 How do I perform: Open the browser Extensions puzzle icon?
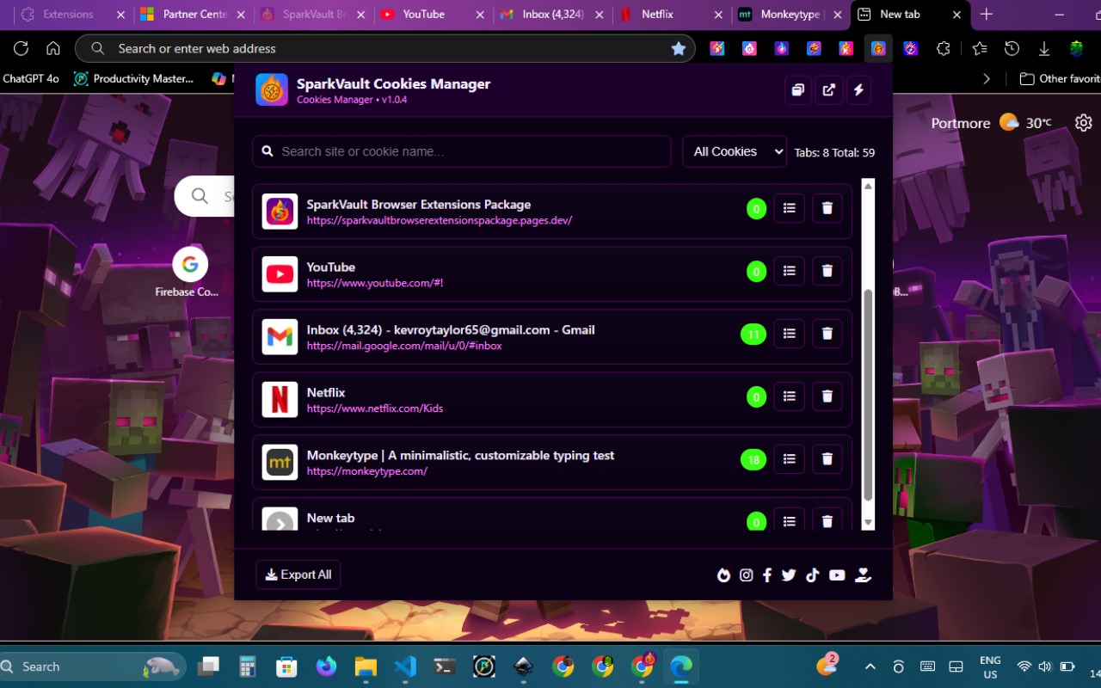[944, 49]
